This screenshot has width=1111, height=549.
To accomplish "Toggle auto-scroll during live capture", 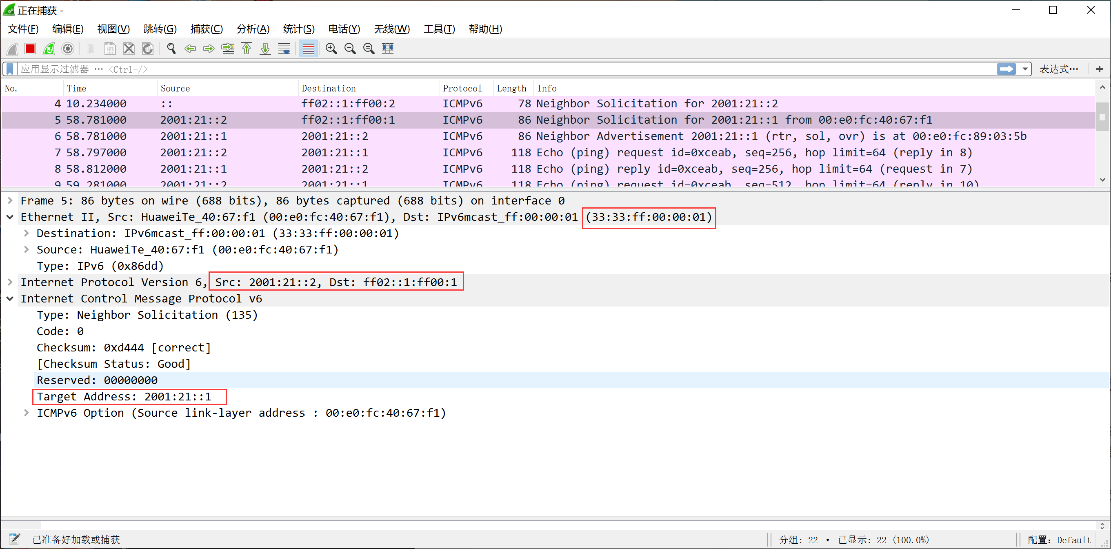I will [284, 49].
